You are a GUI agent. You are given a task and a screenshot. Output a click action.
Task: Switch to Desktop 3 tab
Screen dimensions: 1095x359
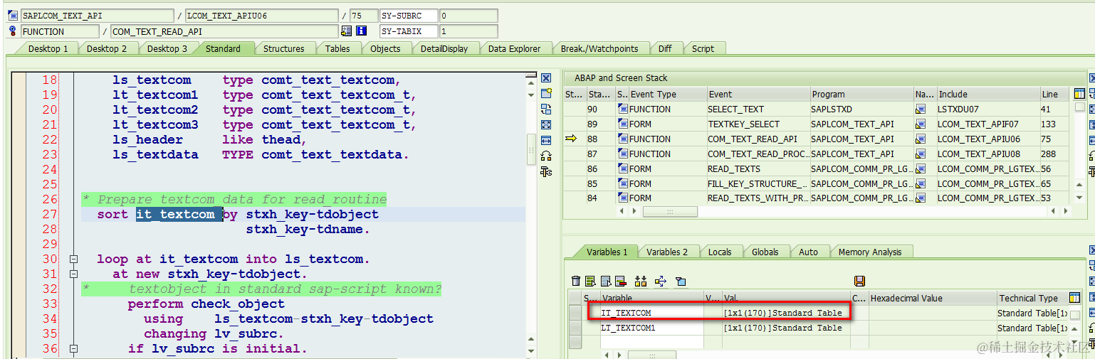point(167,48)
